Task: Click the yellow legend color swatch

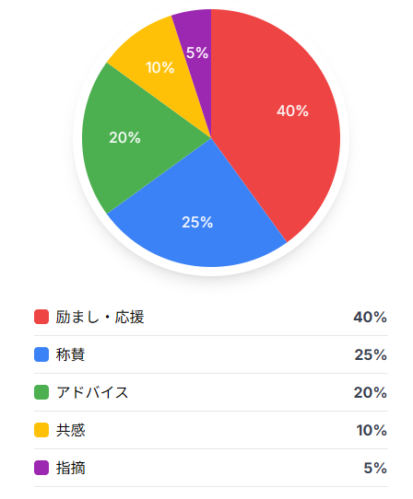Action: tap(41, 430)
